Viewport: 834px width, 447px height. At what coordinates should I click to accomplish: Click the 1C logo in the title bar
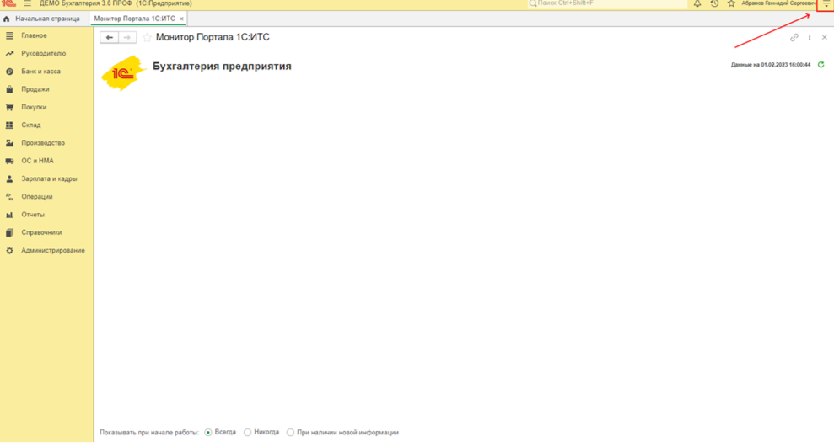click(x=8, y=3)
